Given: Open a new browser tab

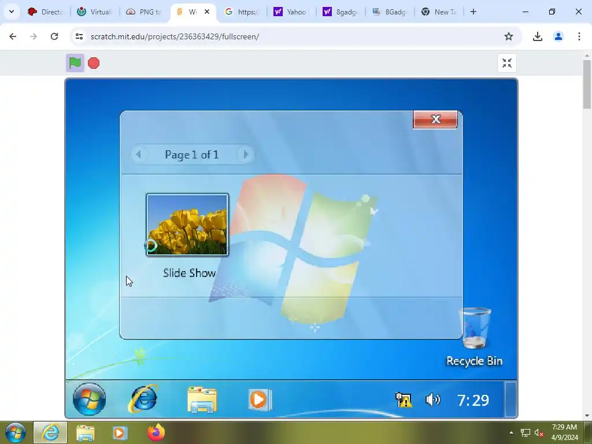Looking at the screenshot, I should click(473, 12).
